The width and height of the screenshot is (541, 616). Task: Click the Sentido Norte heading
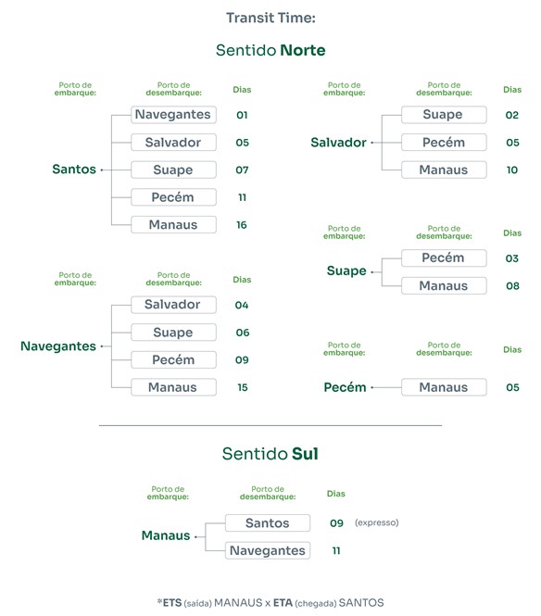[270, 50]
